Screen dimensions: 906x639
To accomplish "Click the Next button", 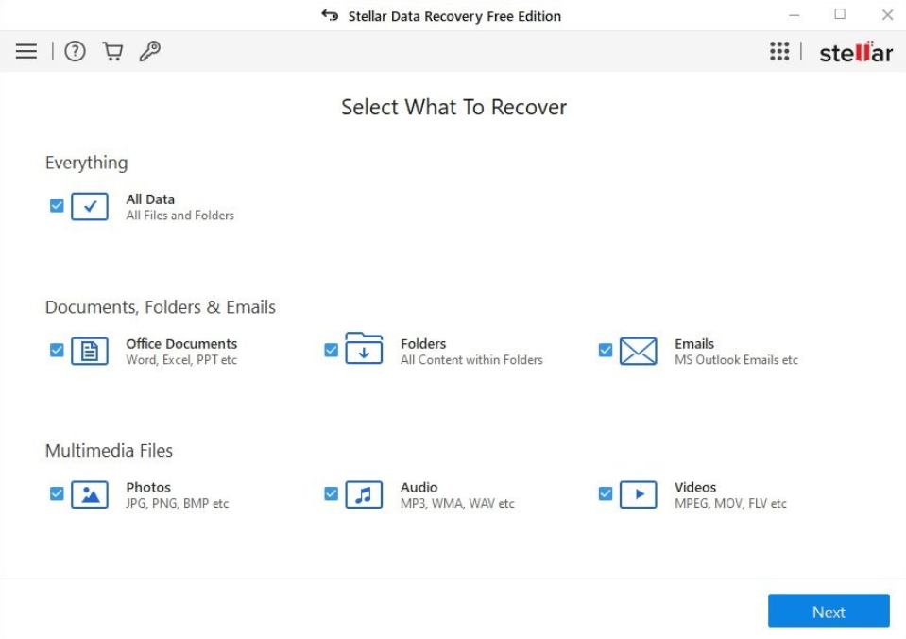I will coord(829,612).
